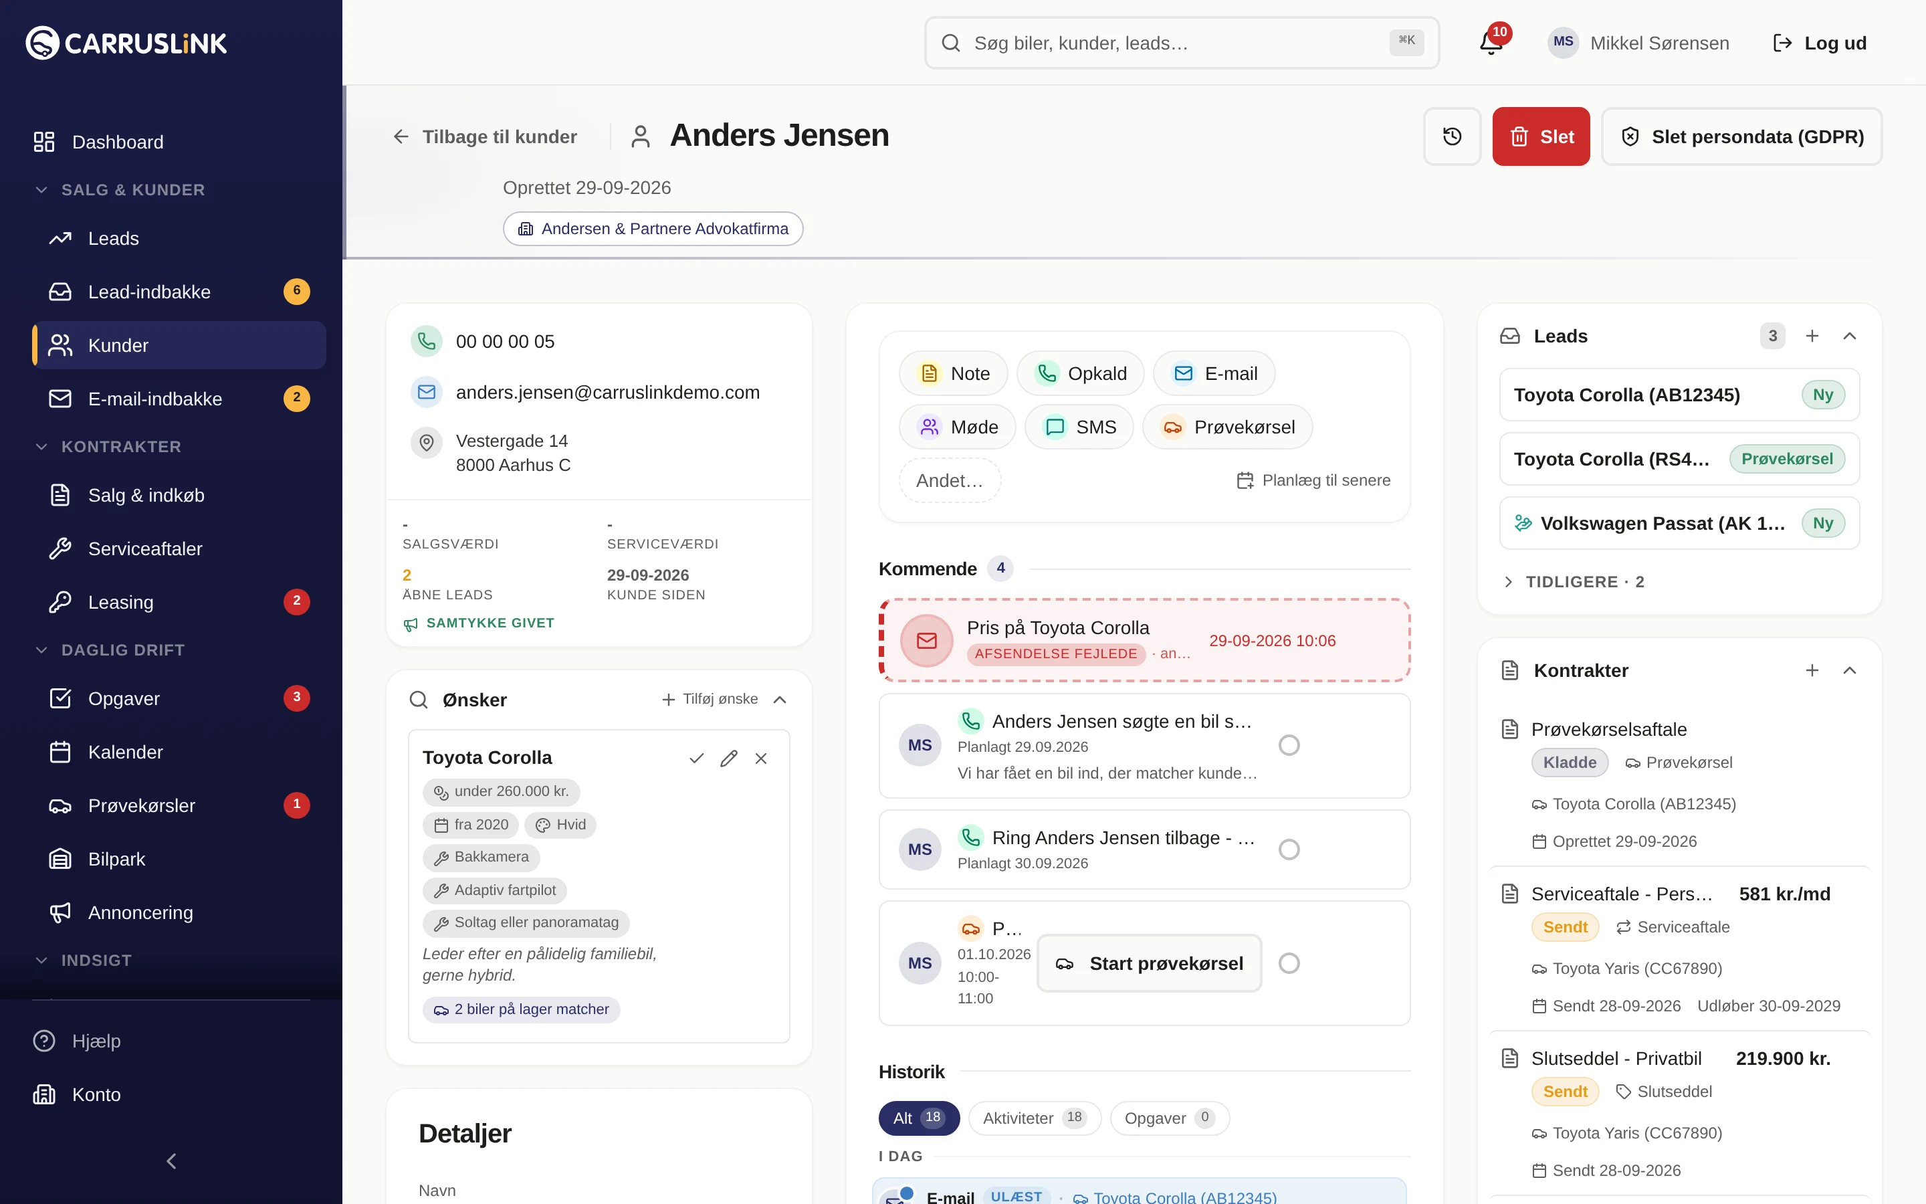Mark Toyota Corolla wish as fulfilled checkmark

pyautogui.click(x=696, y=758)
